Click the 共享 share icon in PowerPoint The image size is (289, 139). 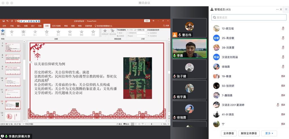click(166, 26)
